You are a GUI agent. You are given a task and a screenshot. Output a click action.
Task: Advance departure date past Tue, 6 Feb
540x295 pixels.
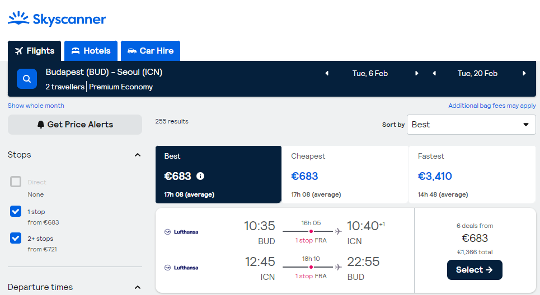coord(417,73)
